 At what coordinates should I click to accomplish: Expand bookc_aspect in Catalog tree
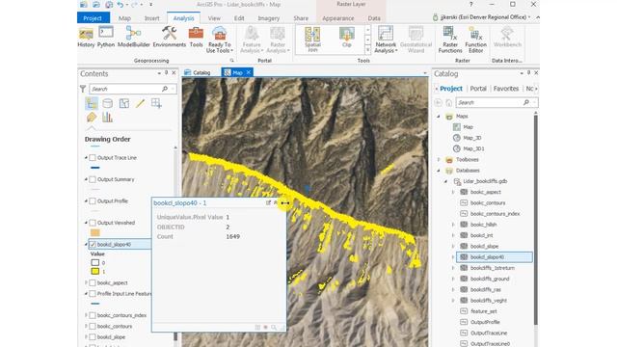coord(453,192)
